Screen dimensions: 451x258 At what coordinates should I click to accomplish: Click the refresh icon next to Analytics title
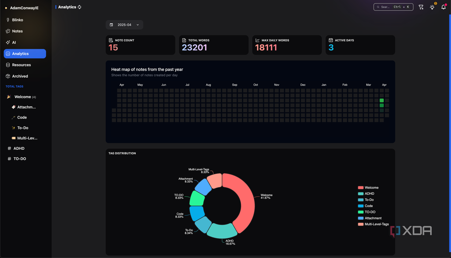(80, 7)
